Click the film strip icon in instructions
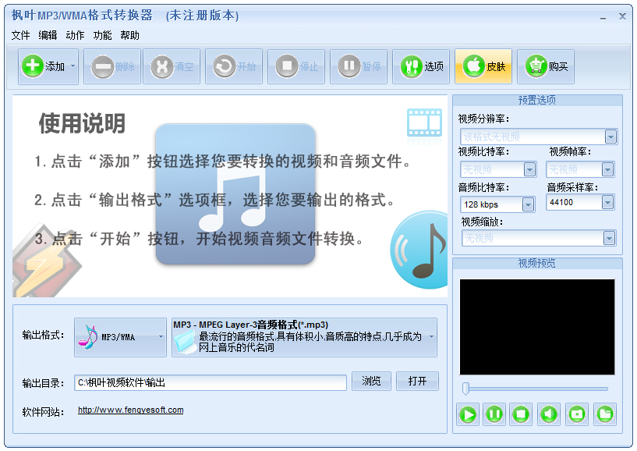This screenshot has height=451, width=637. 424,123
